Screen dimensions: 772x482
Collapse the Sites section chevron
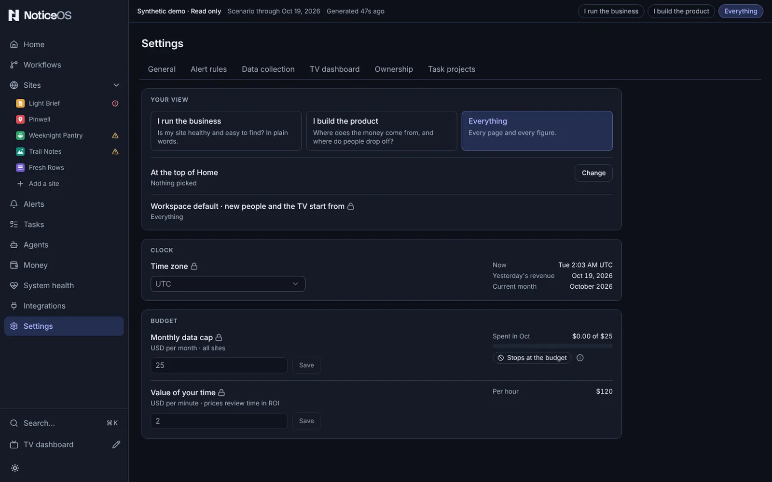[x=116, y=85]
